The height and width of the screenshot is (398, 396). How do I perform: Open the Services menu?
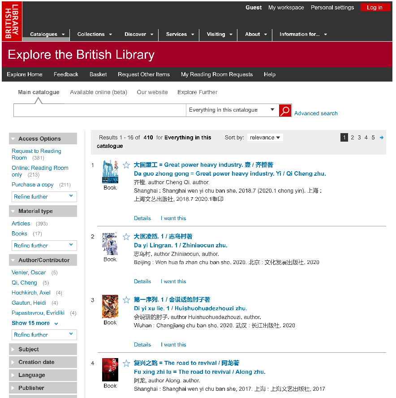pos(180,34)
